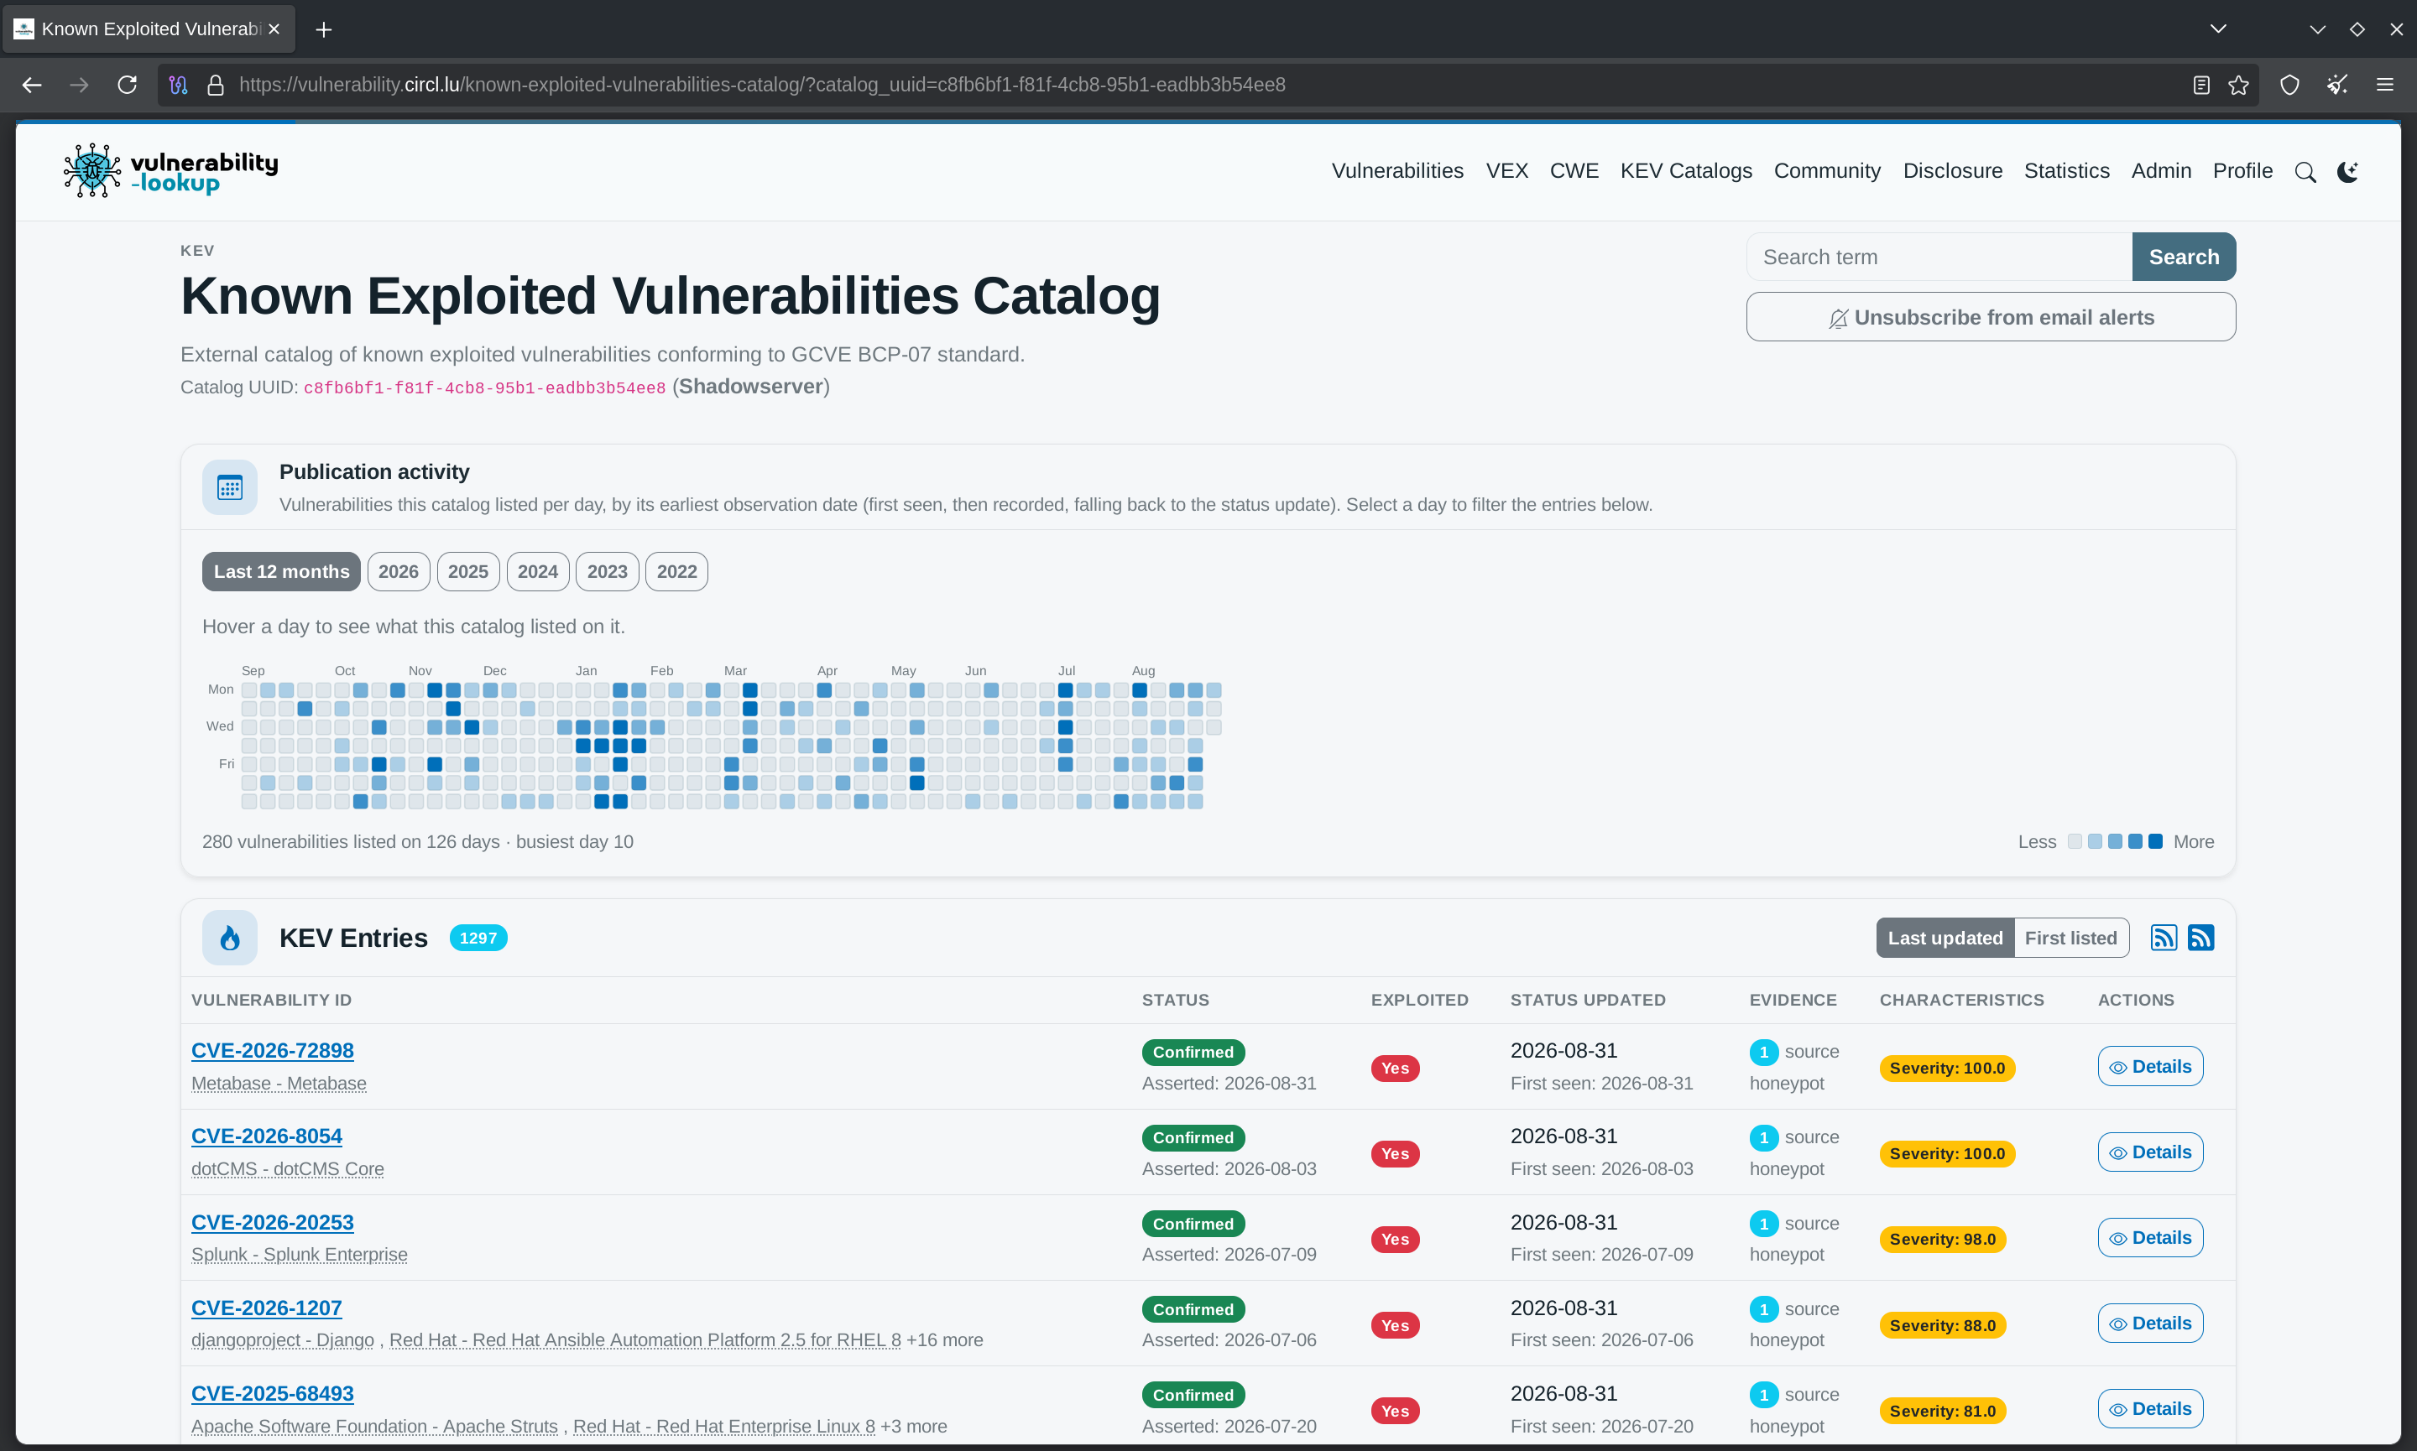Open the first RSS feed icon (outlined)
Screen dimensions: 2417x1451
click(x=2164, y=938)
